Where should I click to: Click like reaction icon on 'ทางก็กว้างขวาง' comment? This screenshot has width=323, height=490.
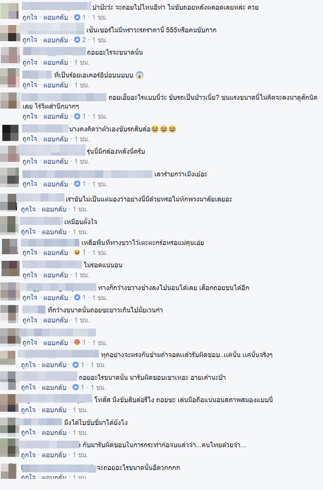tap(77, 297)
